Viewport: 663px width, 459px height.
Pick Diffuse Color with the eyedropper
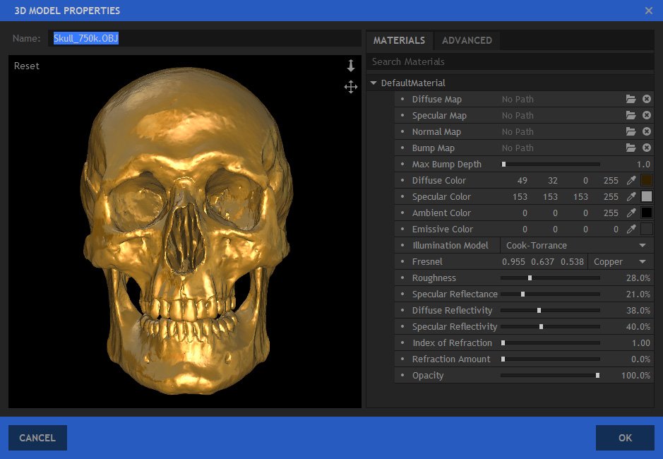(632, 181)
